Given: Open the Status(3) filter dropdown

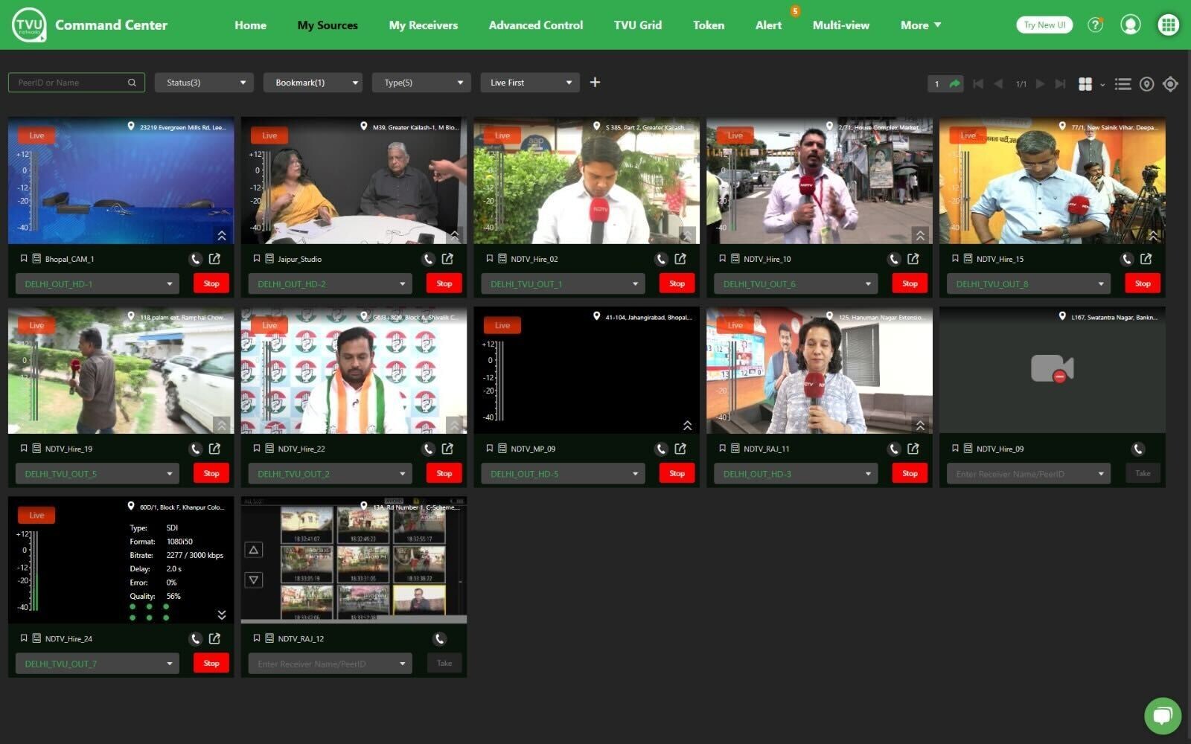Looking at the screenshot, I should pyautogui.click(x=204, y=83).
